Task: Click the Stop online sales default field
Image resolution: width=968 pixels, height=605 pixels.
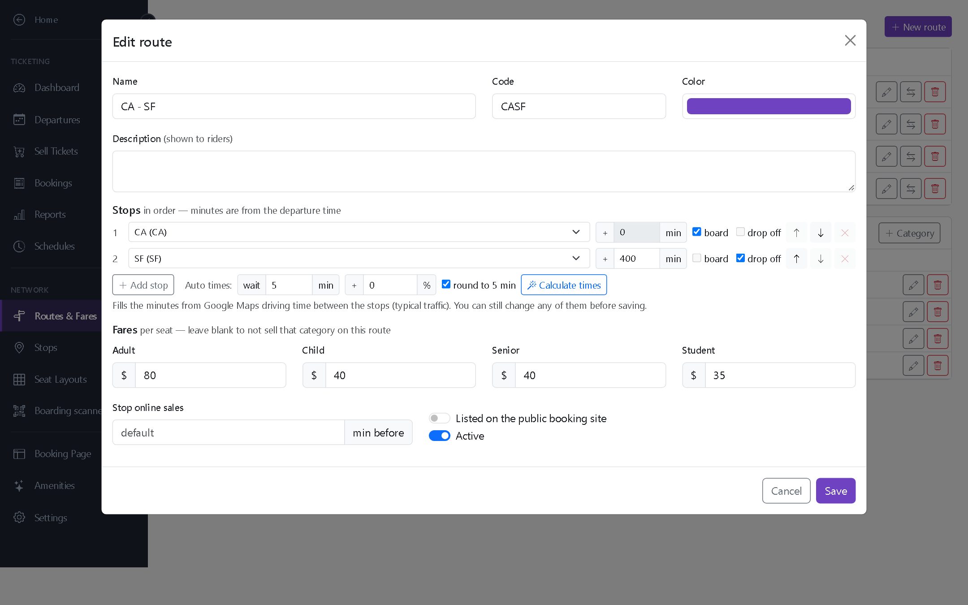Action: pos(228,432)
